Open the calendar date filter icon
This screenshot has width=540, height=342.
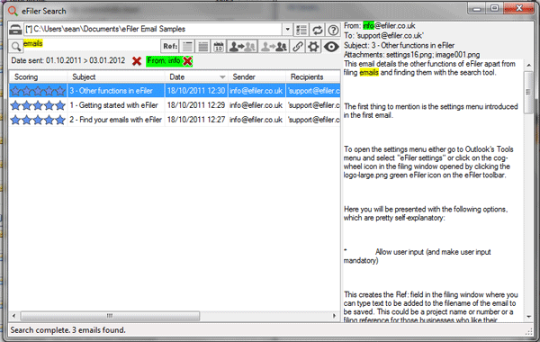(x=219, y=46)
